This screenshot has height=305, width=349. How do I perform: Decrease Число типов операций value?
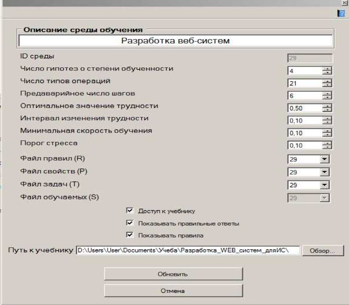click(x=327, y=85)
